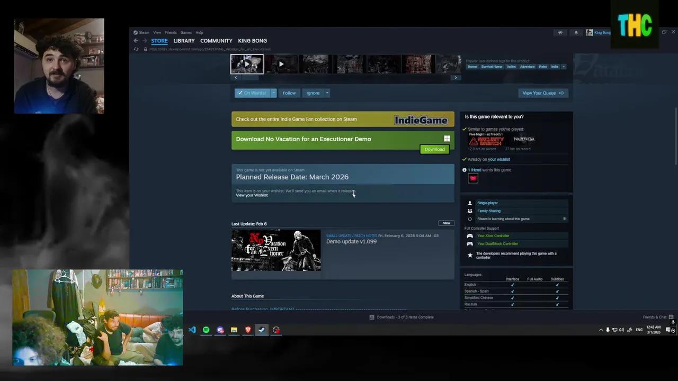
Task: Reload the store page with the refresh icon
Action: [137, 49]
